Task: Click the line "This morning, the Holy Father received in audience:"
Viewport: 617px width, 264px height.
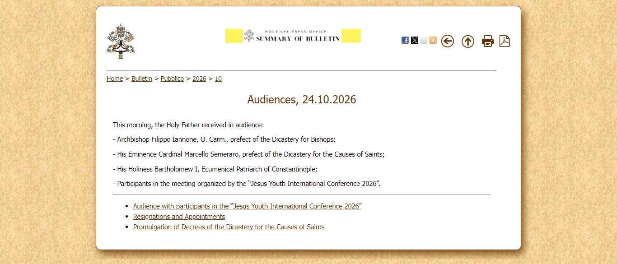Action: (188, 125)
